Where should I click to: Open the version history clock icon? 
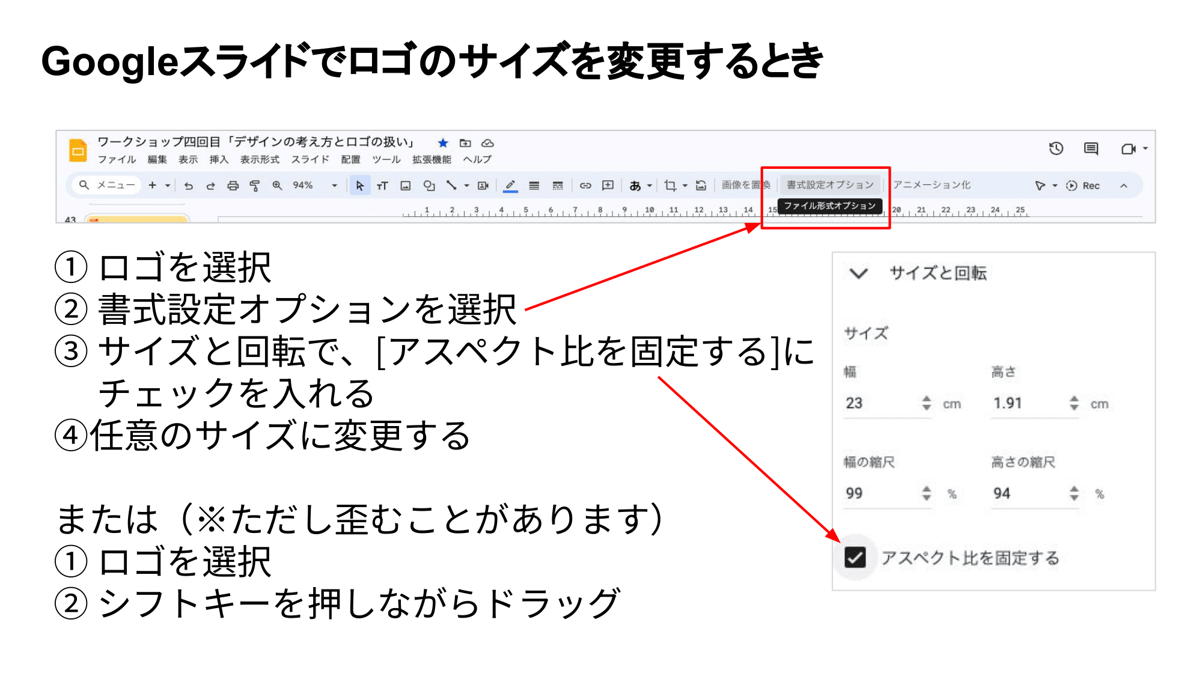(x=1056, y=148)
